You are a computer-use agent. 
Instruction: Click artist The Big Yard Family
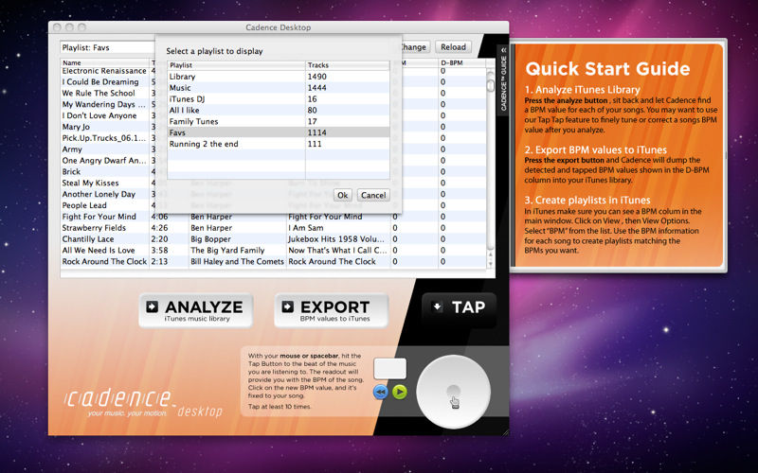(x=227, y=250)
